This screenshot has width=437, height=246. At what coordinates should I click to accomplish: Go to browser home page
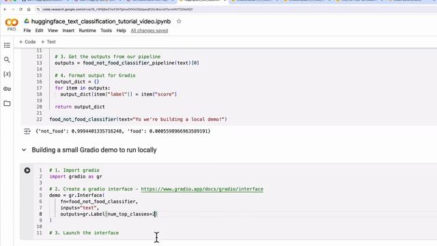(x=29, y=9)
